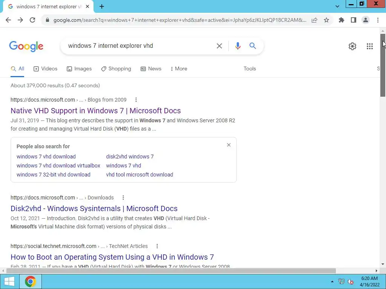Click scroll down arrow on vertical scrollbar

coord(383,264)
